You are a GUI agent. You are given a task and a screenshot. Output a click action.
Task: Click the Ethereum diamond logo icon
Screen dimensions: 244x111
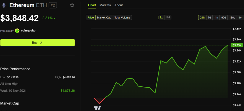point(4,5)
